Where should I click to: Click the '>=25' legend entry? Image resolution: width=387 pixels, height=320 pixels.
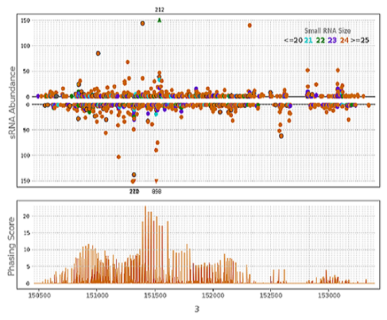pyautogui.click(x=360, y=40)
